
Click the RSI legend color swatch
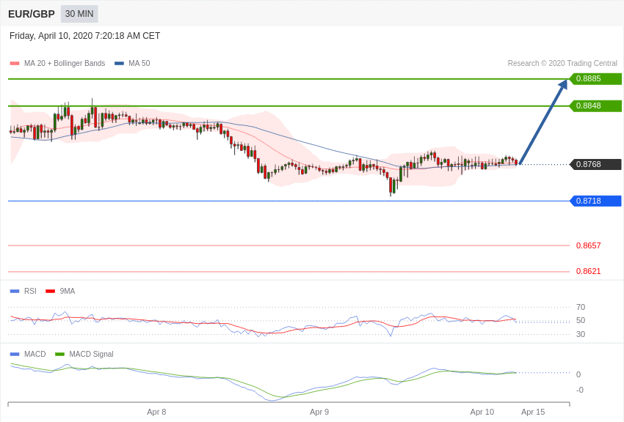click(15, 291)
